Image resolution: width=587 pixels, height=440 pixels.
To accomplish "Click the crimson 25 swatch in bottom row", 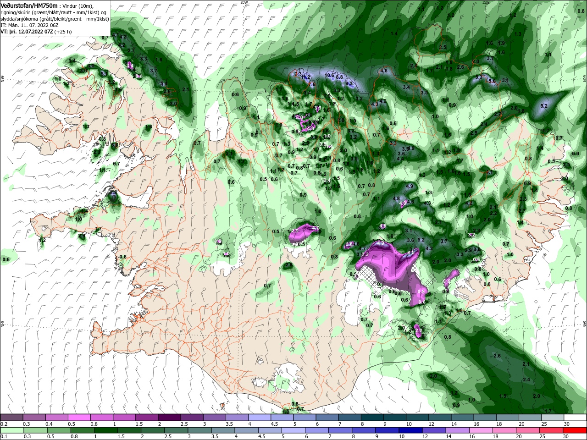I will (x=552, y=430).
